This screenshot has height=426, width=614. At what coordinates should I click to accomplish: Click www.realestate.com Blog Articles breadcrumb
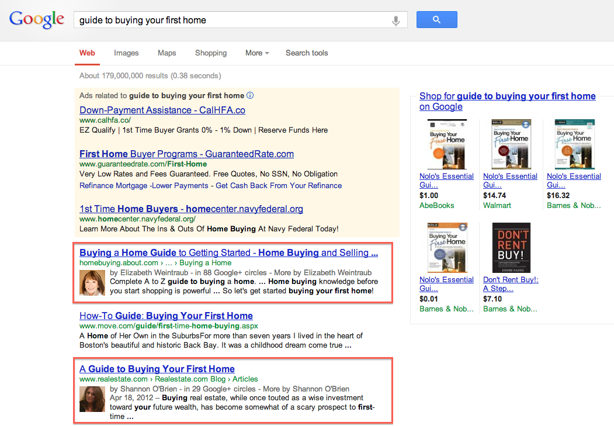coord(169,379)
